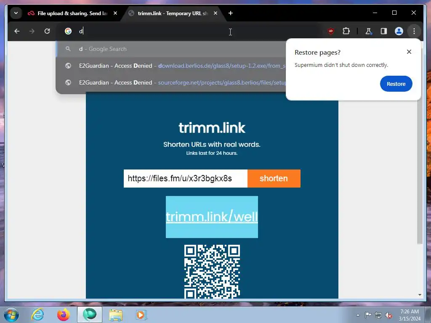Open the Action Center flag icon

(368, 315)
